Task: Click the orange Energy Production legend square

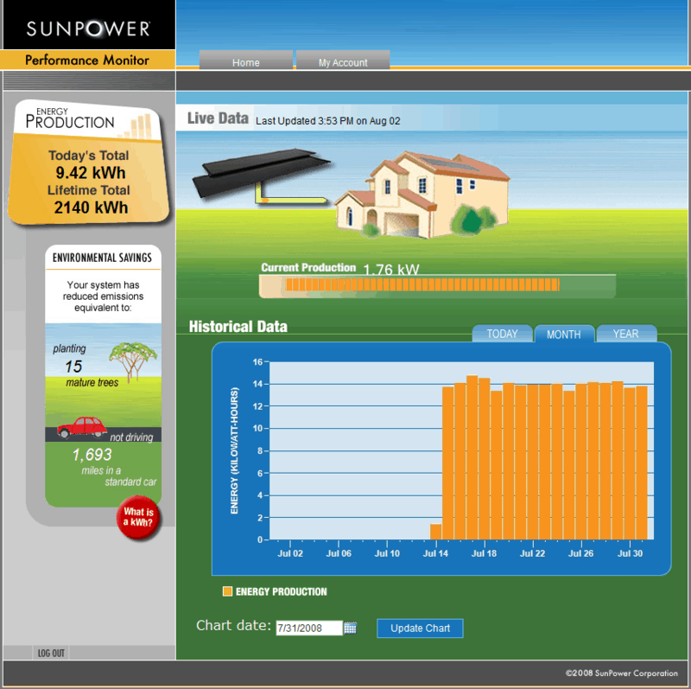Action: [227, 591]
